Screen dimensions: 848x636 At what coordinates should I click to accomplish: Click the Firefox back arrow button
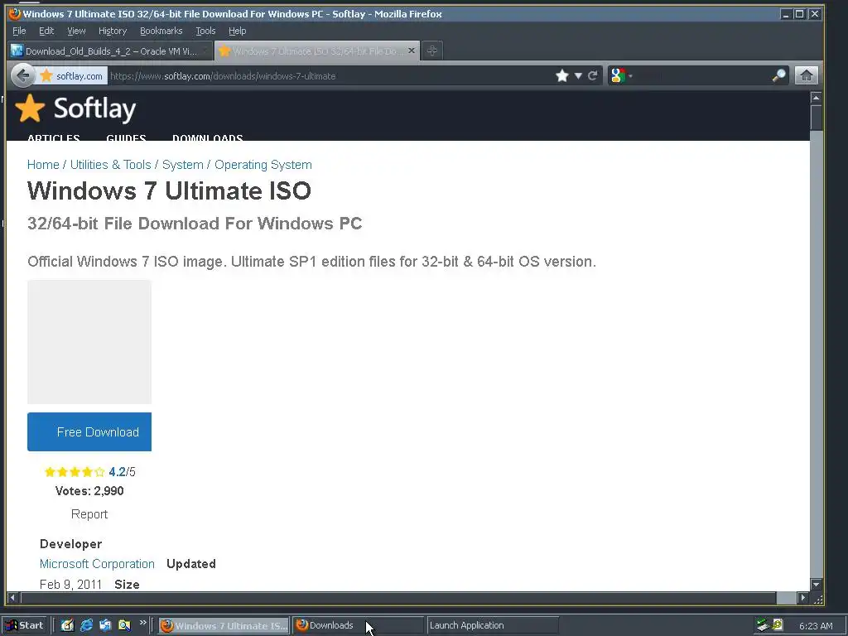pos(22,75)
